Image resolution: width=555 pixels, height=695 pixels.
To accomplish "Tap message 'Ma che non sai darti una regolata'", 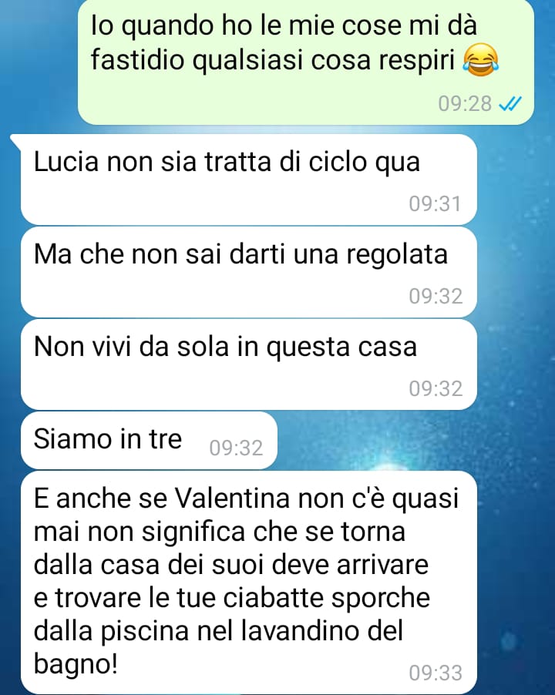I will 249,272.
